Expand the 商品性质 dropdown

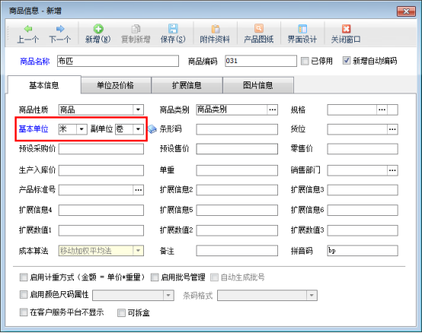138,109
